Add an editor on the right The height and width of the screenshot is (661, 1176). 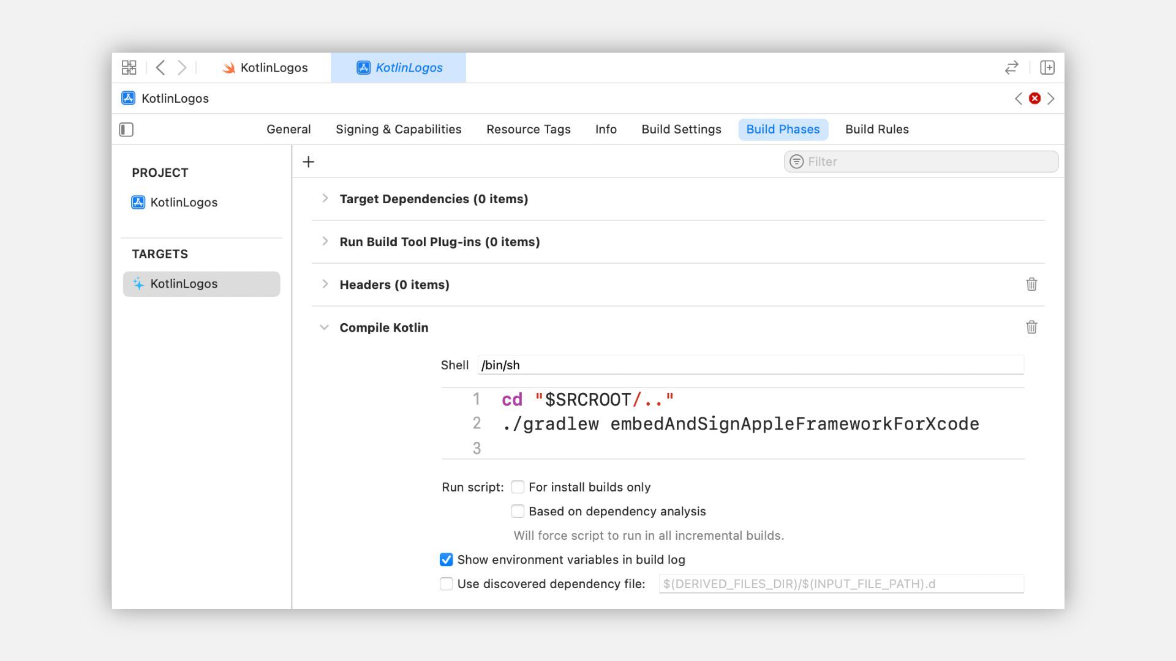1047,67
